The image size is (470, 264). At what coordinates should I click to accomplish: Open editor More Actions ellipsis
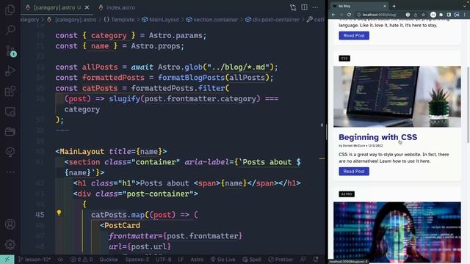tap(315, 7)
